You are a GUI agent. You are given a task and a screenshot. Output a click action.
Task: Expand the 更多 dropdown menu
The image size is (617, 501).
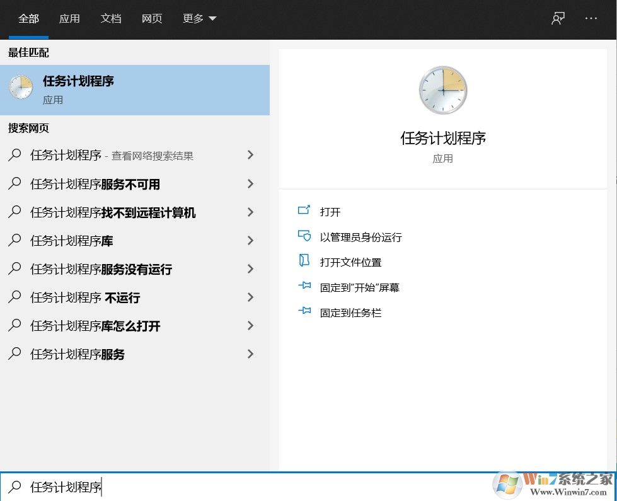199,19
